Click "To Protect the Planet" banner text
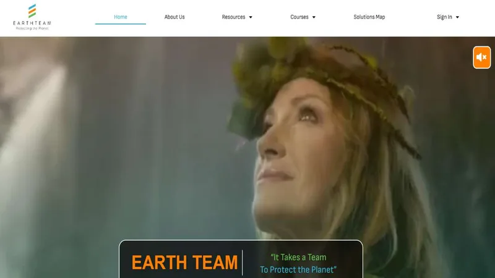The height and width of the screenshot is (278, 495). (298, 269)
